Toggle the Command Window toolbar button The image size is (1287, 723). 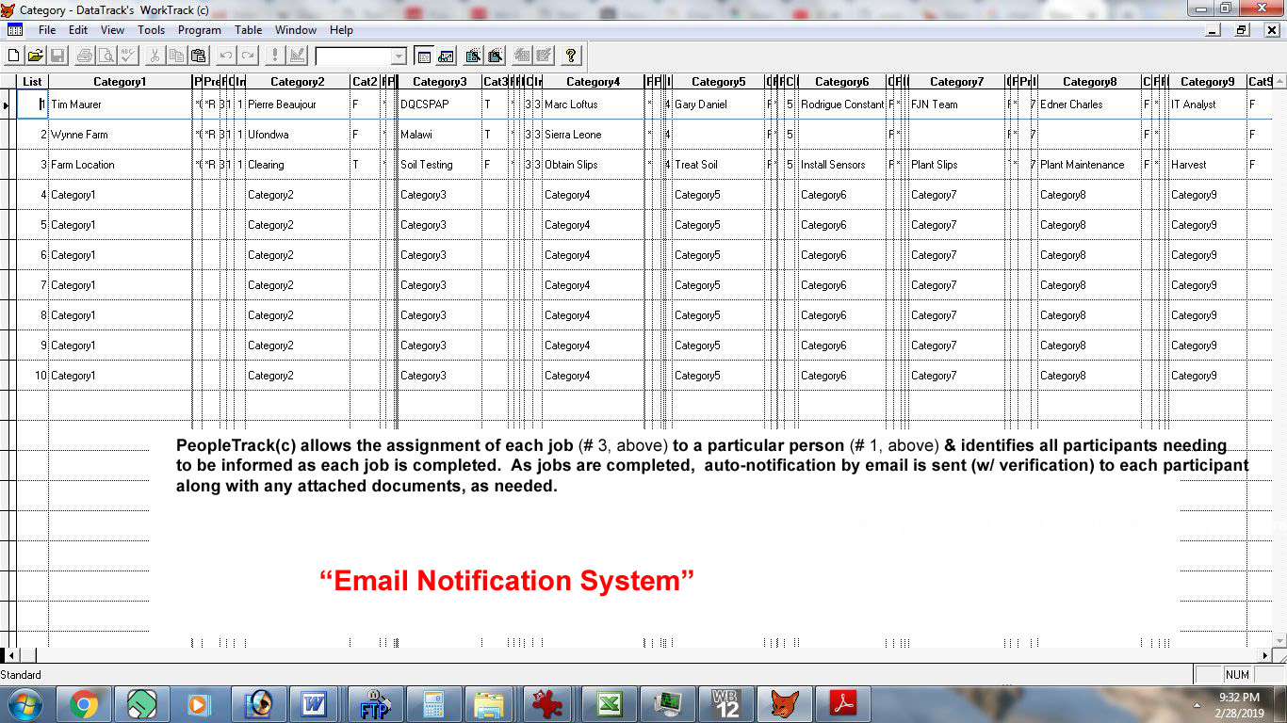pyautogui.click(x=424, y=56)
